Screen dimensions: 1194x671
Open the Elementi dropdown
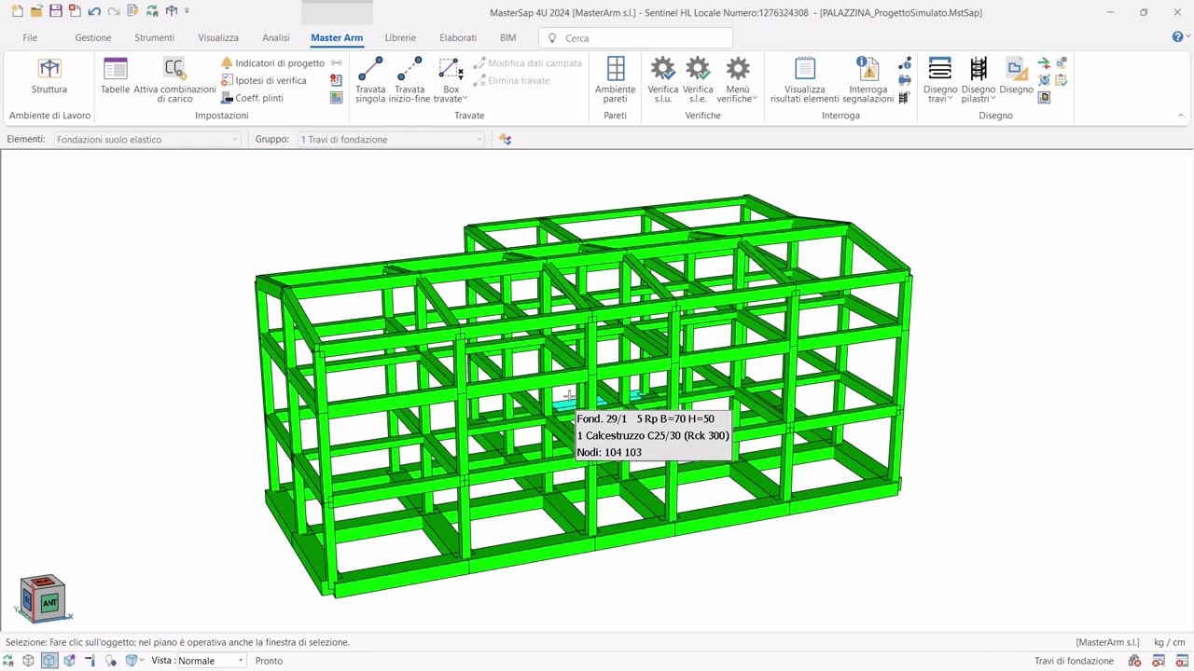click(x=147, y=139)
